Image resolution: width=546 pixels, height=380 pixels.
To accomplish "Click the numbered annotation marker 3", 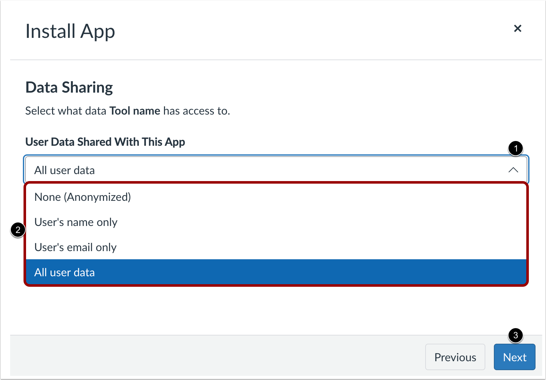I will (516, 335).
